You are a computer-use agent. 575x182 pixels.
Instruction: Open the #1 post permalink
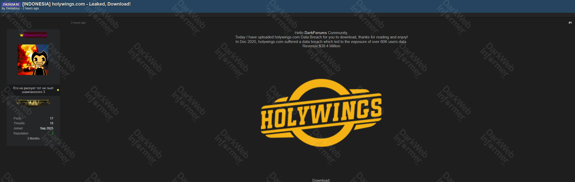pos(570,23)
